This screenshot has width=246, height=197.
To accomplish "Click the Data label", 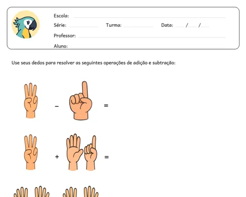I will (167, 25).
